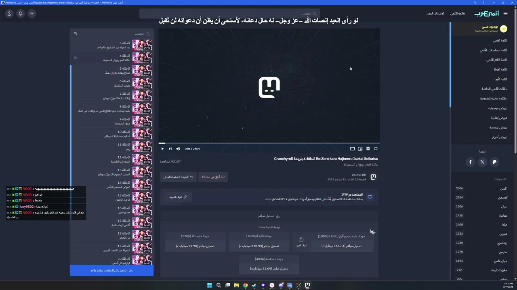This screenshot has width=517, height=290.
Task: Download the 720p version (97.78 MB)
Action: pyautogui.click(x=195, y=246)
